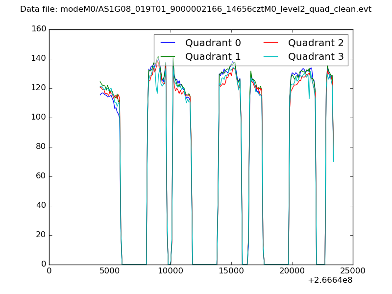This screenshot has width=392, height=294.
Task: Click the 5000 tick label on x-axis
Action: (x=110, y=271)
